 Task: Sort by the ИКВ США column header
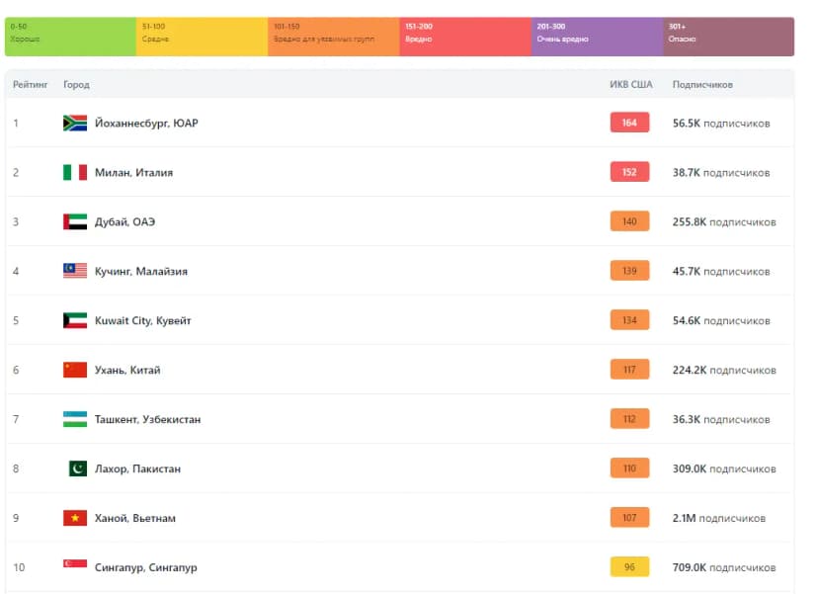pos(631,85)
